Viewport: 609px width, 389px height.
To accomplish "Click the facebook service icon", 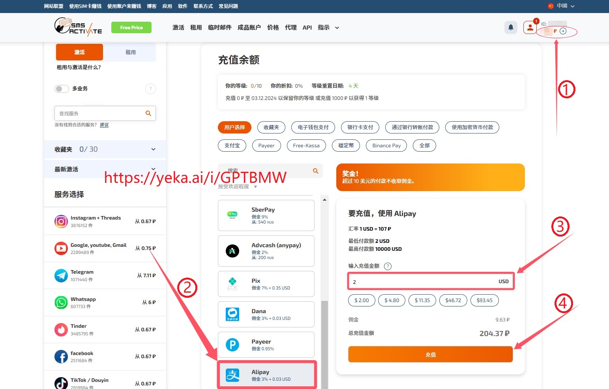I will [61, 357].
